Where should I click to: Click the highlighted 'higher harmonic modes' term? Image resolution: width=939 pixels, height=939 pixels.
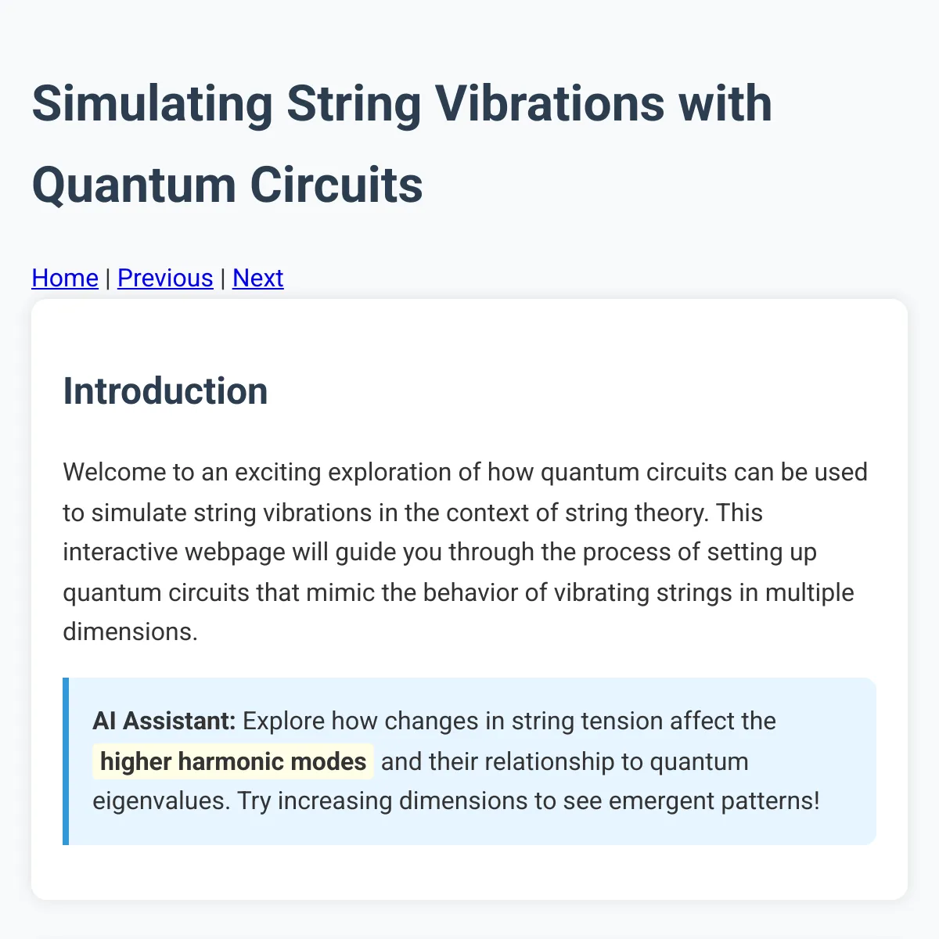(233, 761)
